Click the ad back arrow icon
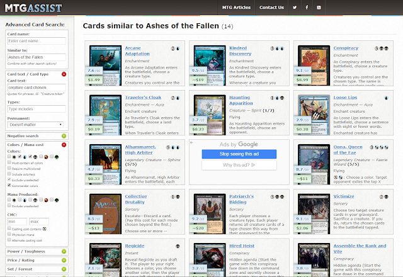 coord(191,143)
